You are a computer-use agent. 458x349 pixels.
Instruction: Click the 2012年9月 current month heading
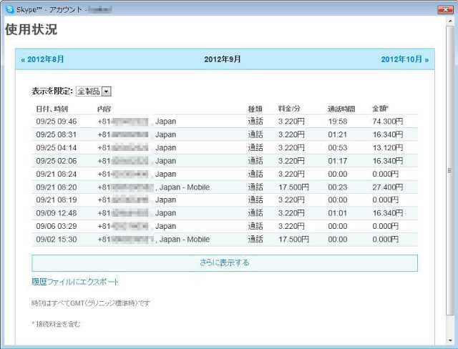[223, 59]
